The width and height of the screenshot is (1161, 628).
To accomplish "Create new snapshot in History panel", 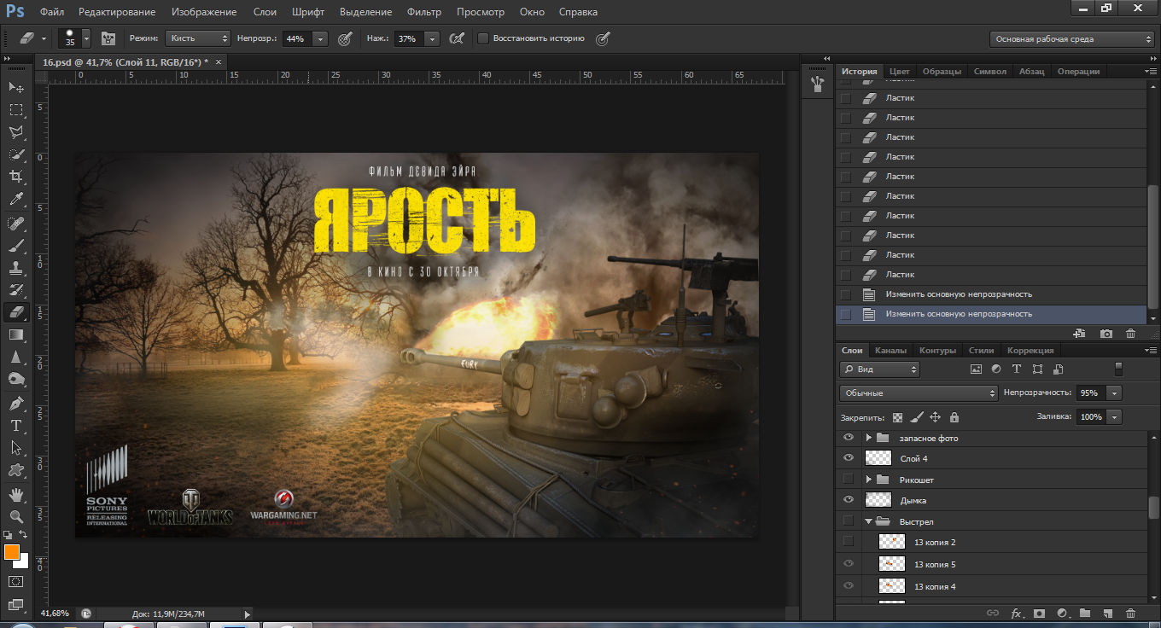I will 1106,334.
